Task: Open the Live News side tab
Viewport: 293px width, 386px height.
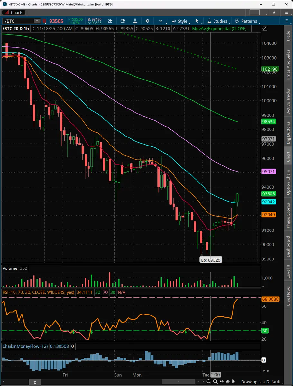Action: click(x=288, y=296)
